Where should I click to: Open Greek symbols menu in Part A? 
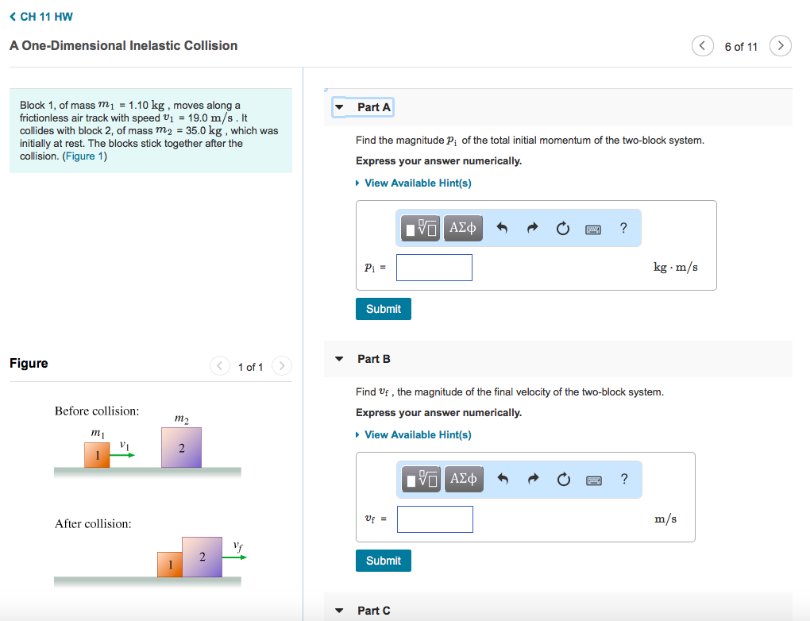tap(463, 228)
